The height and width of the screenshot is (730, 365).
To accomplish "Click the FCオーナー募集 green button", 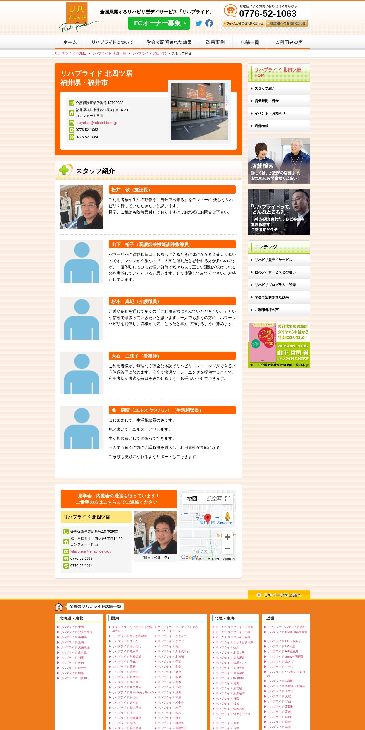I will (159, 23).
